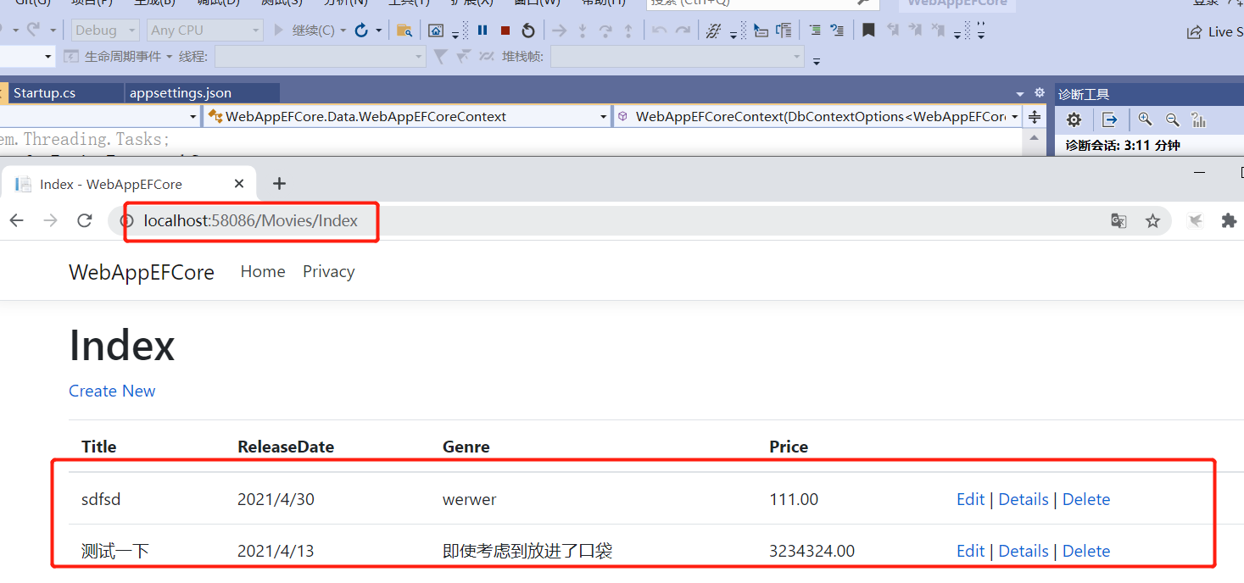Toggle a bookmark on current line
Screen dimensions: 1244x583
click(868, 31)
